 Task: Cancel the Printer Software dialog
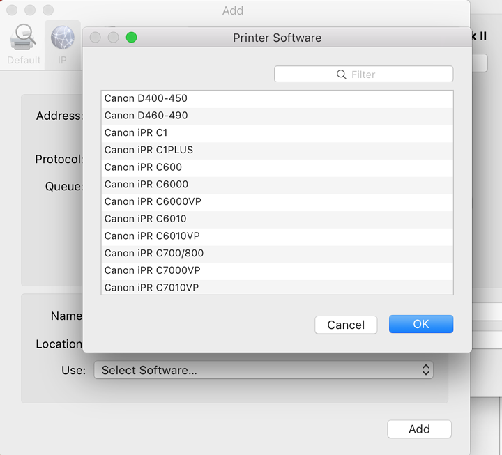[x=346, y=325]
